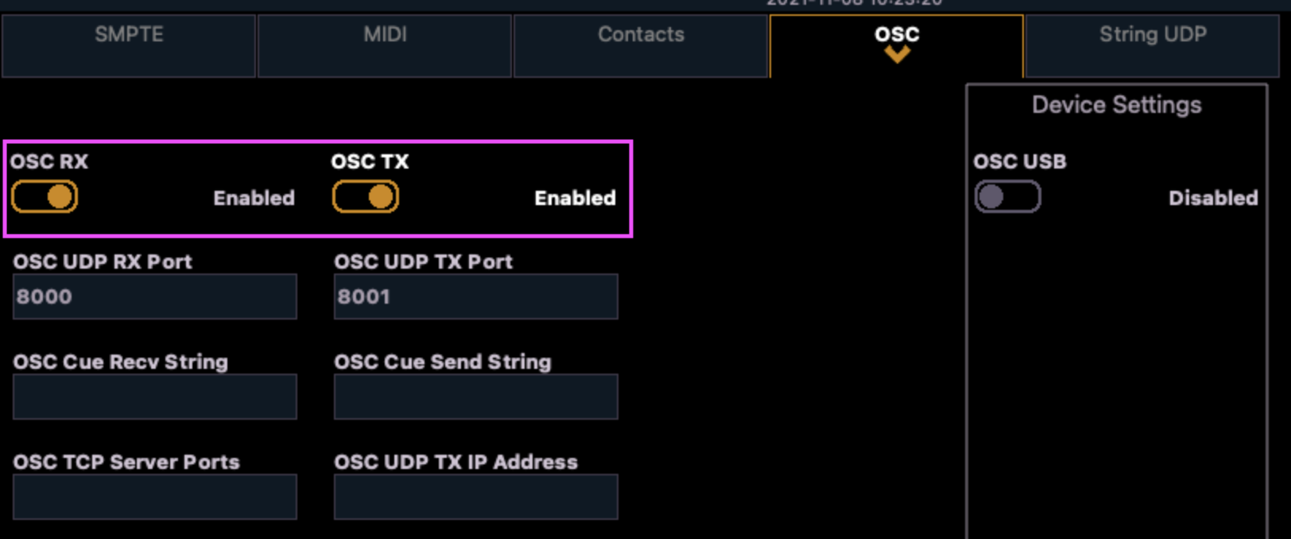The width and height of the screenshot is (1291, 539).
Task: Click inside the OSC Cue Send String field
Action: pos(475,397)
